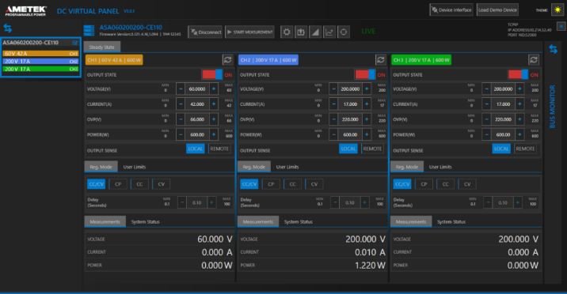Viewport: 567px width, 294px height.
Task: Click START MEASUREMENT button
Action: (249, 32)
